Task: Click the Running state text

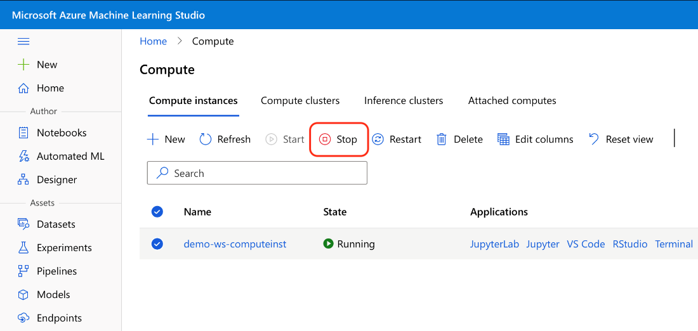Action: (x=356, y=243)
